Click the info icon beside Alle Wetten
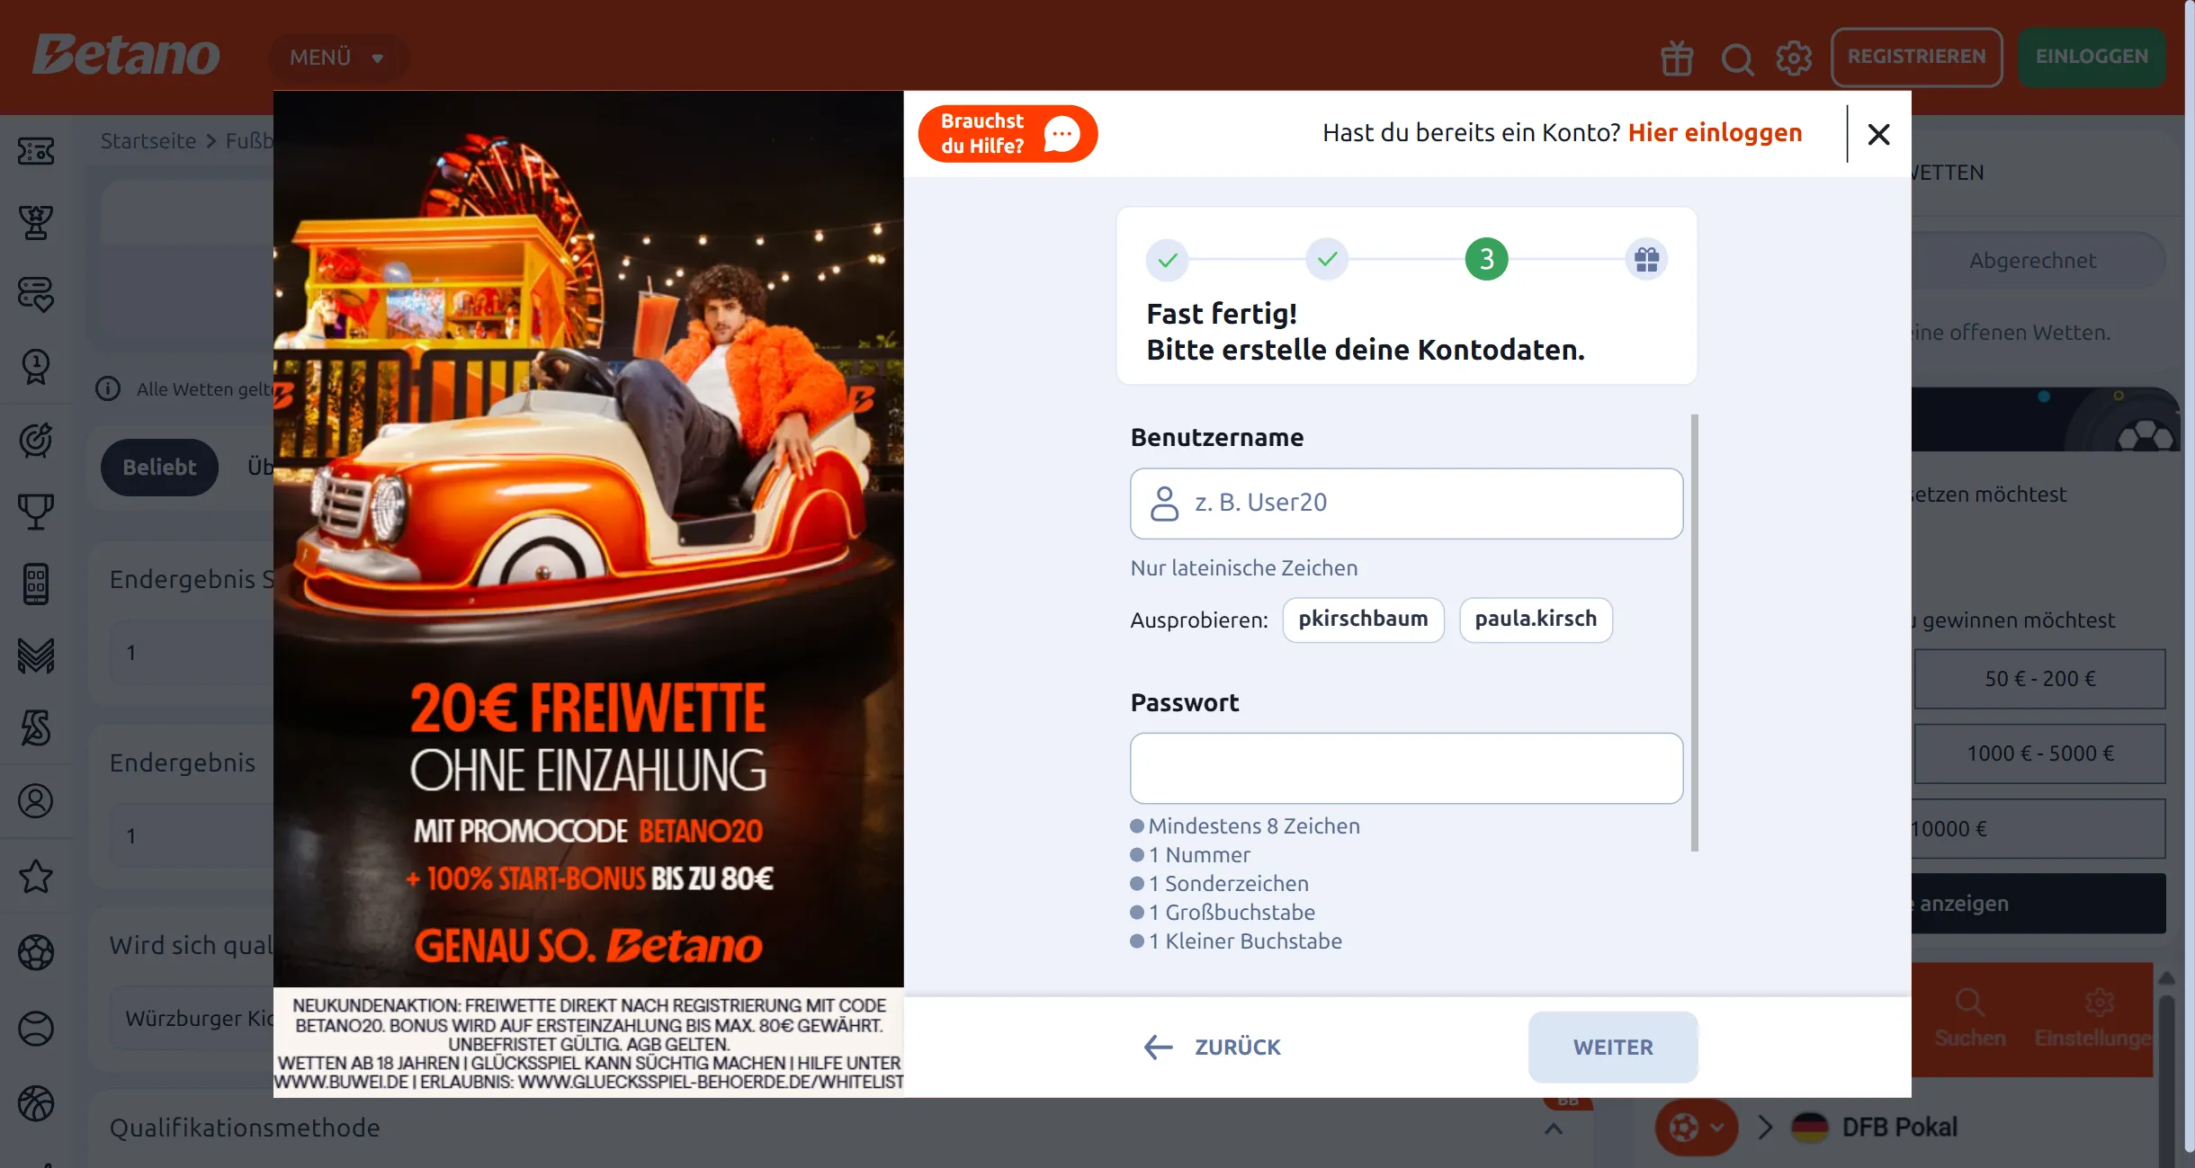 click(x=108, y=388)
